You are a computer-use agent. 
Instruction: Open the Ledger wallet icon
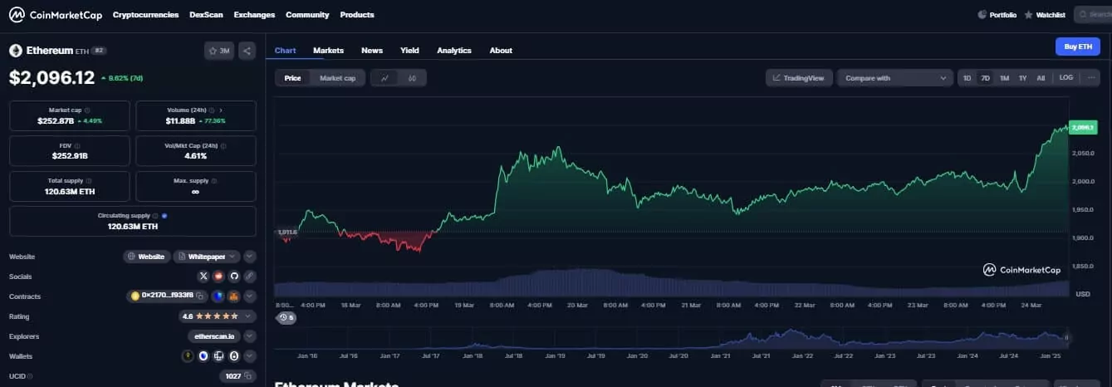pyautogui.click(x=219, y=356)
